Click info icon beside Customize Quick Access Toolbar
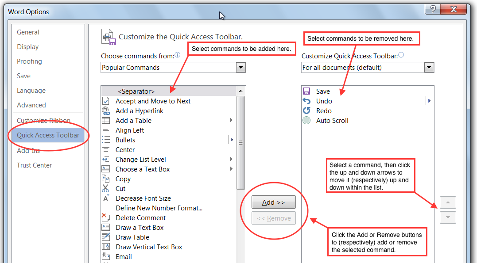The image size is (477, 263). point(401,55)
